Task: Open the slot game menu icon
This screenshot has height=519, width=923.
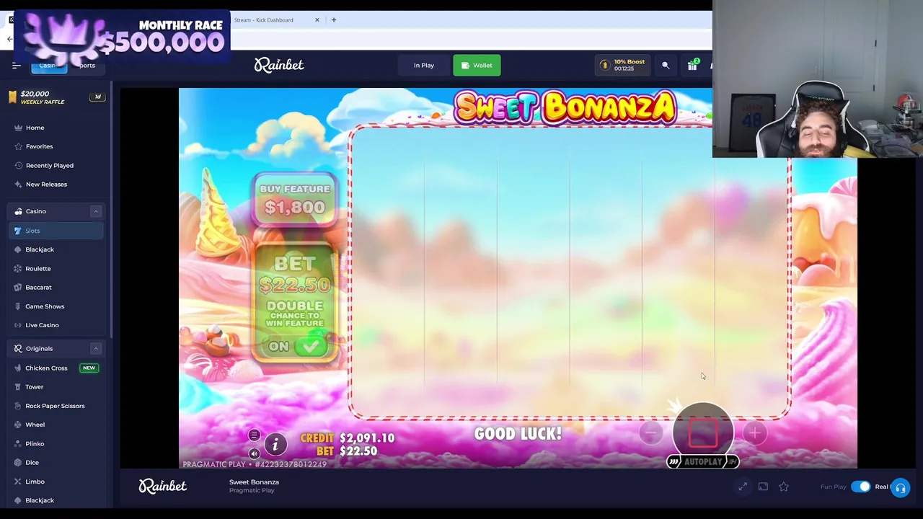Action: point(254,435)
